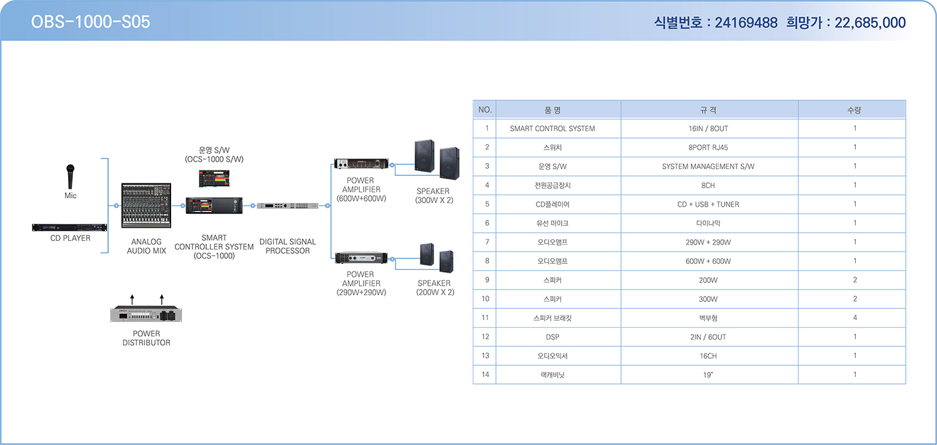The image size is (937, 445).
Task: Click the 300W speaker pair image
Action: point(437,160)
